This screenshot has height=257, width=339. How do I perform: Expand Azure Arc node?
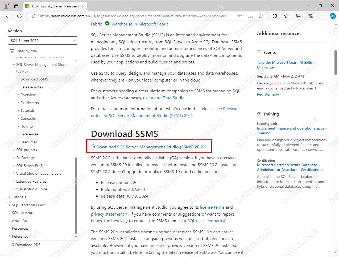click(x=10, y=221)
